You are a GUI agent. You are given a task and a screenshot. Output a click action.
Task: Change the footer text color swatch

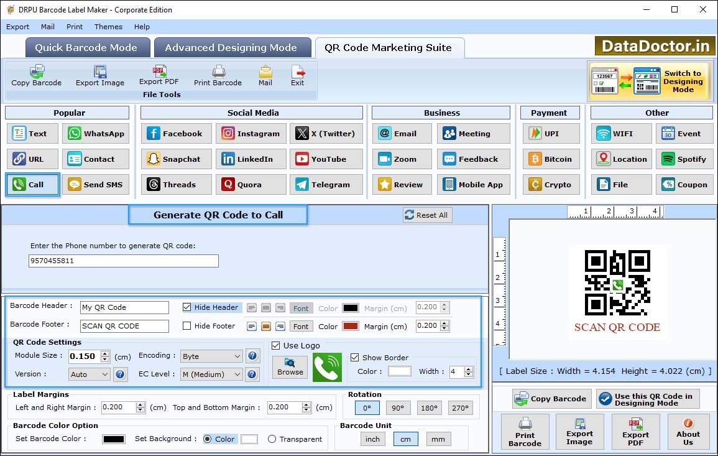point(351,327)
